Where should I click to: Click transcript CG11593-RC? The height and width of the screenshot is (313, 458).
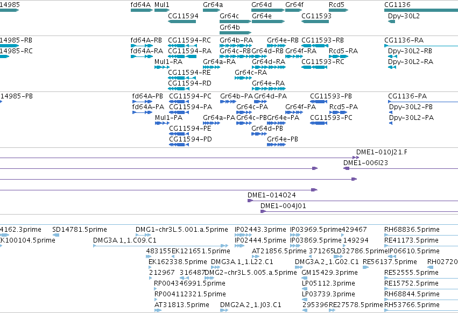pyautogui.click(x=314, y=67)
